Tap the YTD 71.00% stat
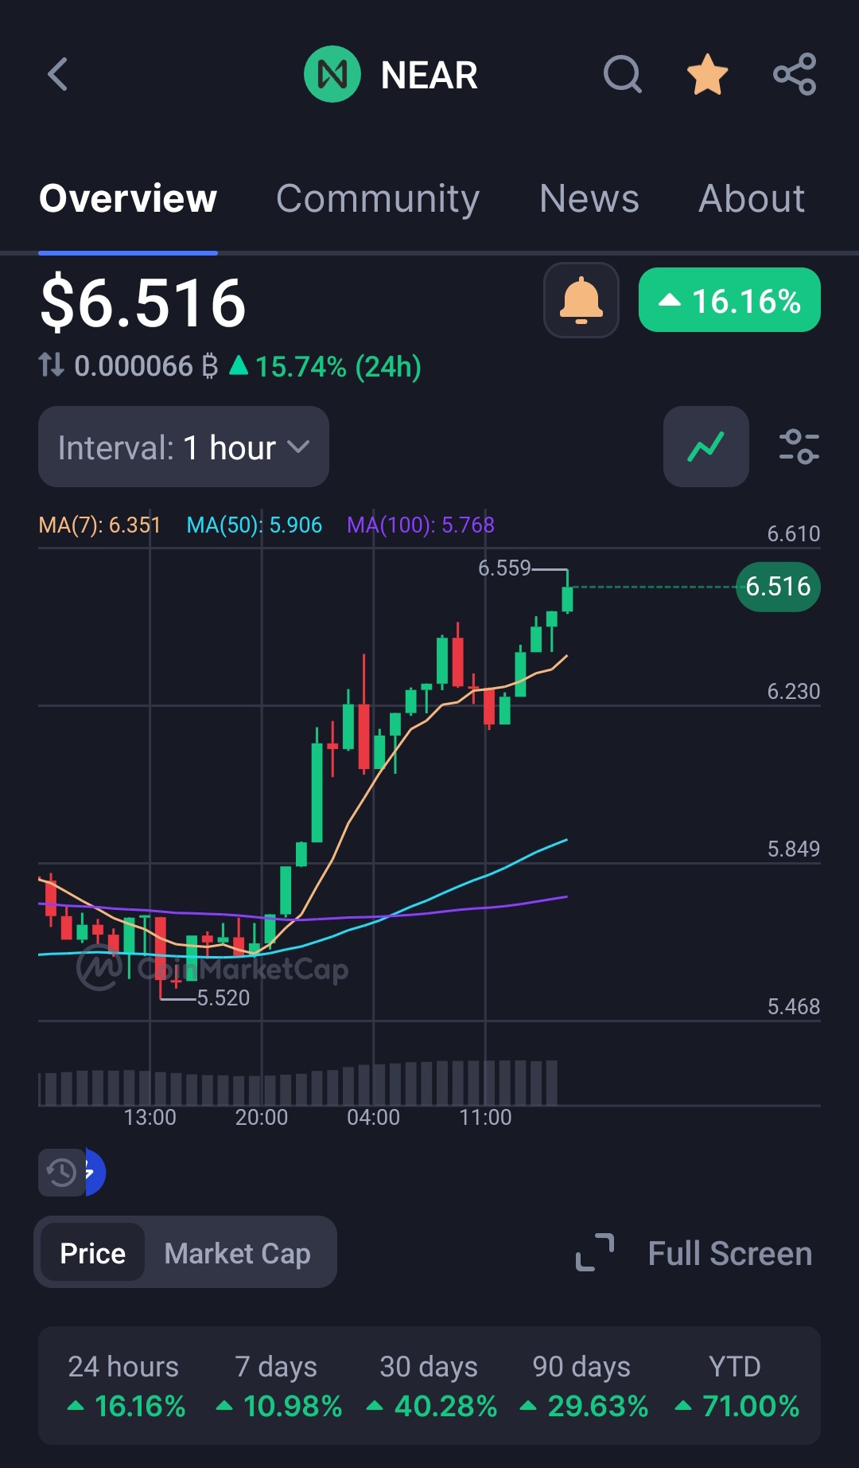Viewport: 859px width, 1468px height. click(736, 1386)
